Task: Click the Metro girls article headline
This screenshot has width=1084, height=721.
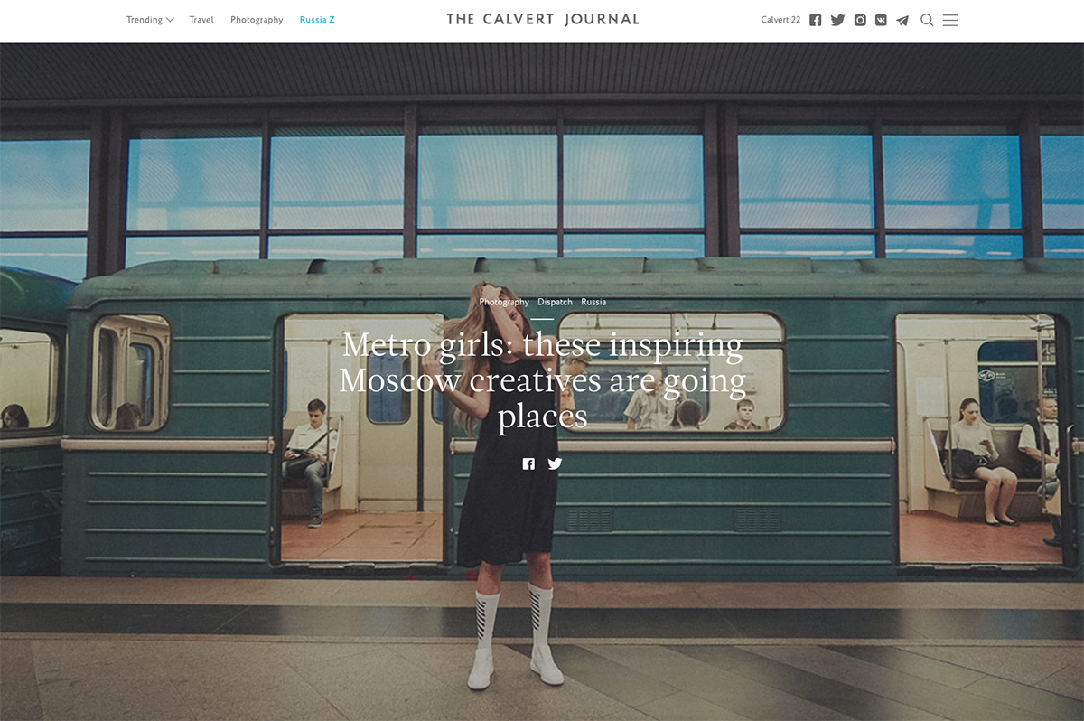Action: 542,380
